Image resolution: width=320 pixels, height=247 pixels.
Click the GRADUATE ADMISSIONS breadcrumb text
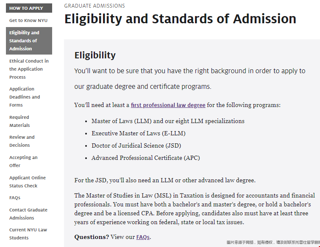95,6
